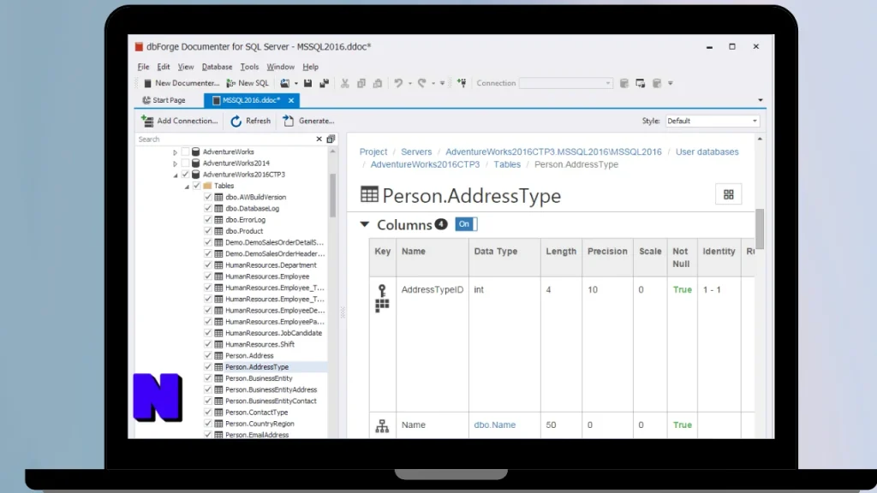Viewport: 877px width, 493px height.
Task: Click the collapse-all icon beside search box
Action: (x=331, y=140)
